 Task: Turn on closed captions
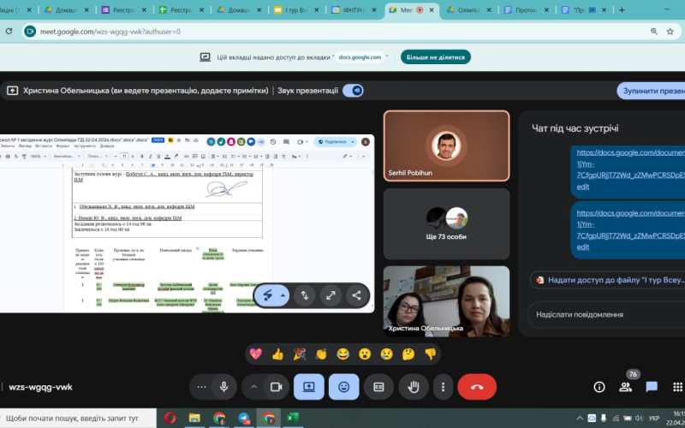point(378,387)
